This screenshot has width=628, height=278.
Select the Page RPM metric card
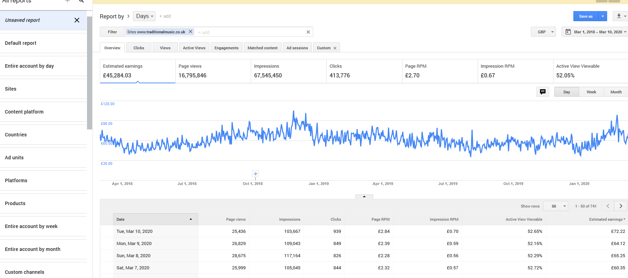coord(440,71)
